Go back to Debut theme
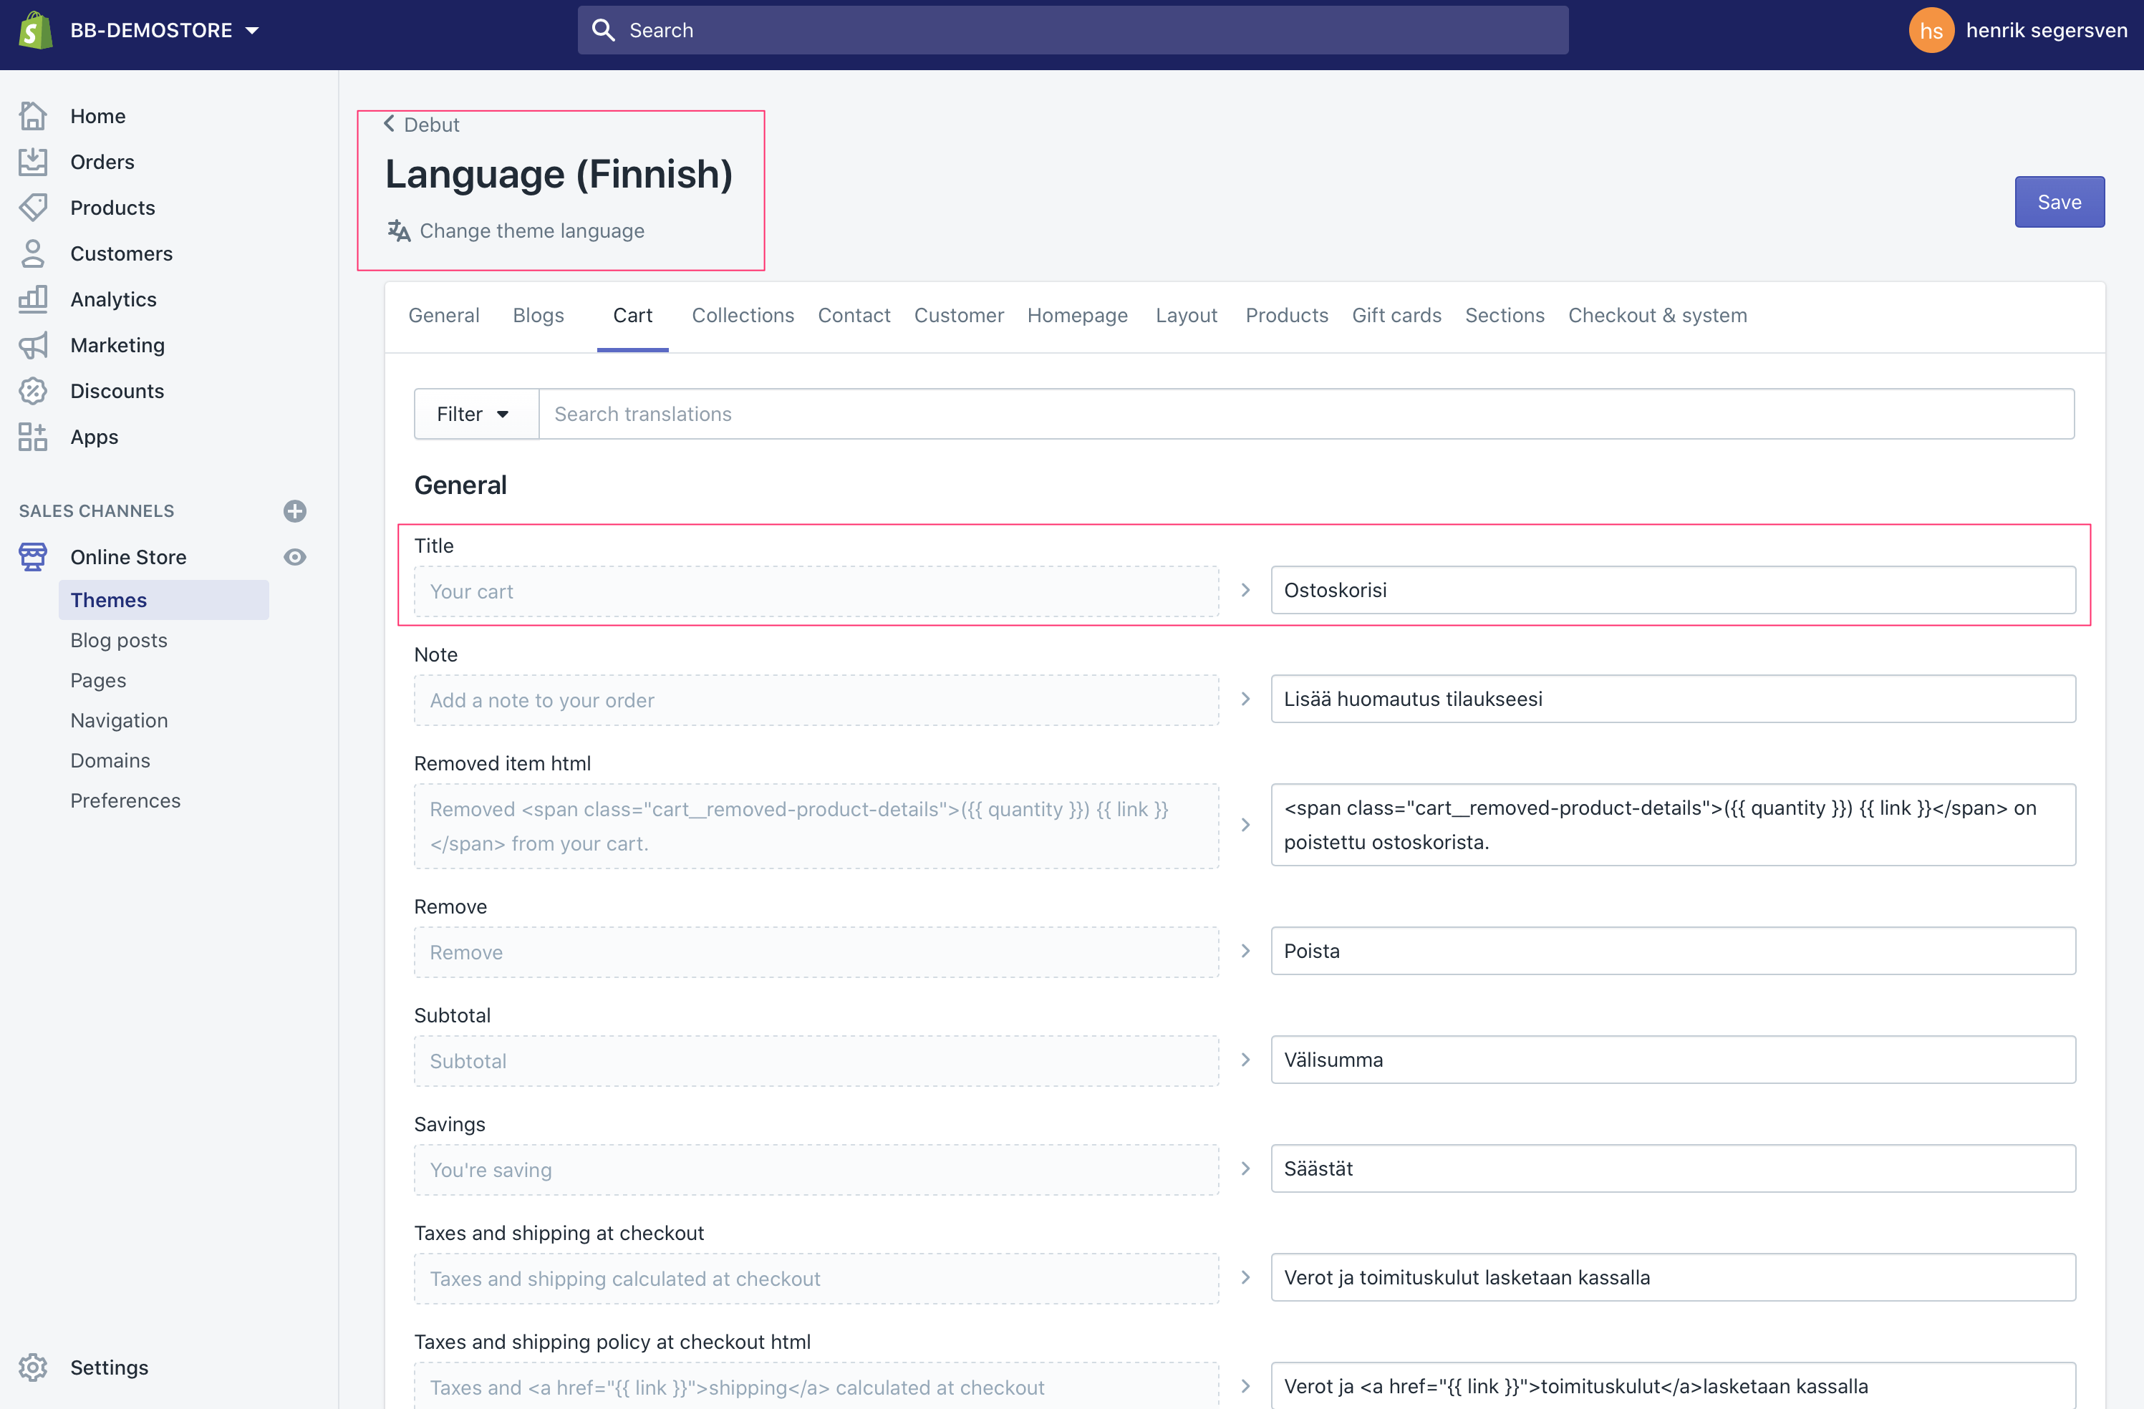 tap(422, 125)
